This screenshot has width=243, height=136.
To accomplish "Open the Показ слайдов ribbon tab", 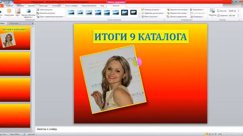I will click(x=71, y=6).
